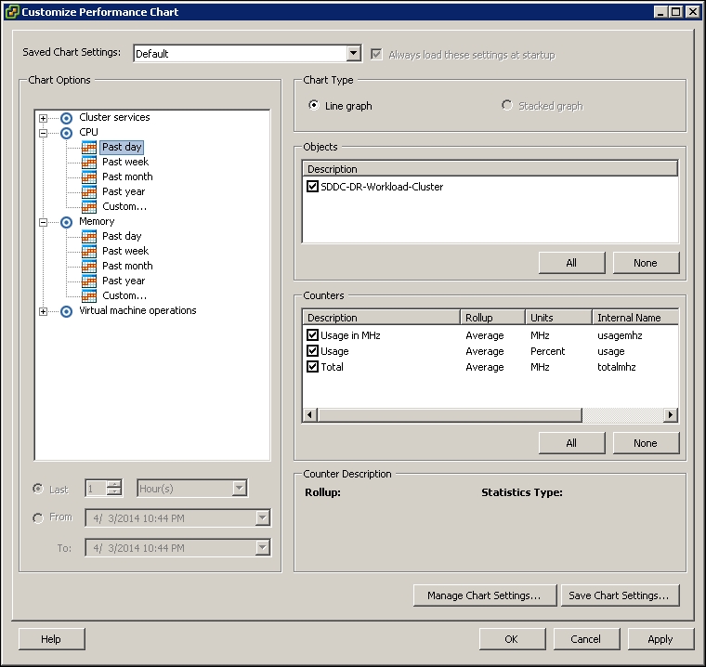Click the CPU Past year chart icon
Screen dimensions: 706x667
coord(88,192)
